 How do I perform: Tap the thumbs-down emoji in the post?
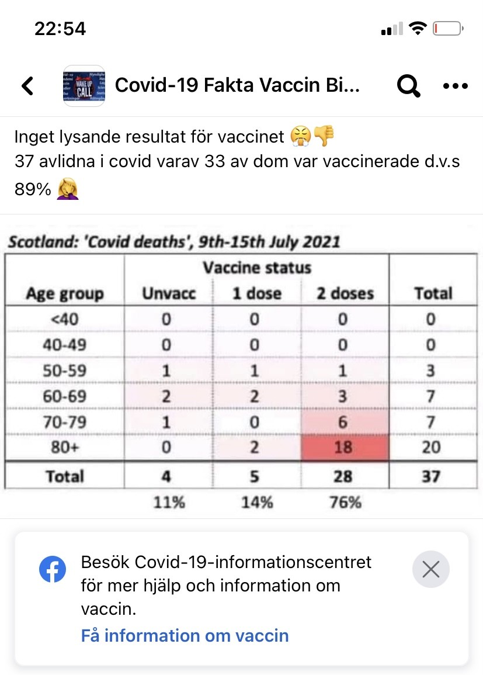click(324, 137)
